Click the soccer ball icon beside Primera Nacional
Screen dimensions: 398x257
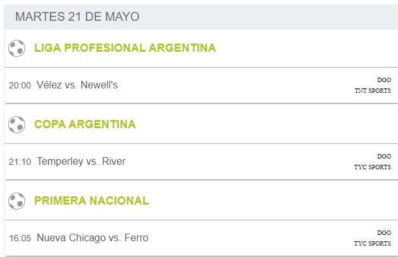coord(17,201)
